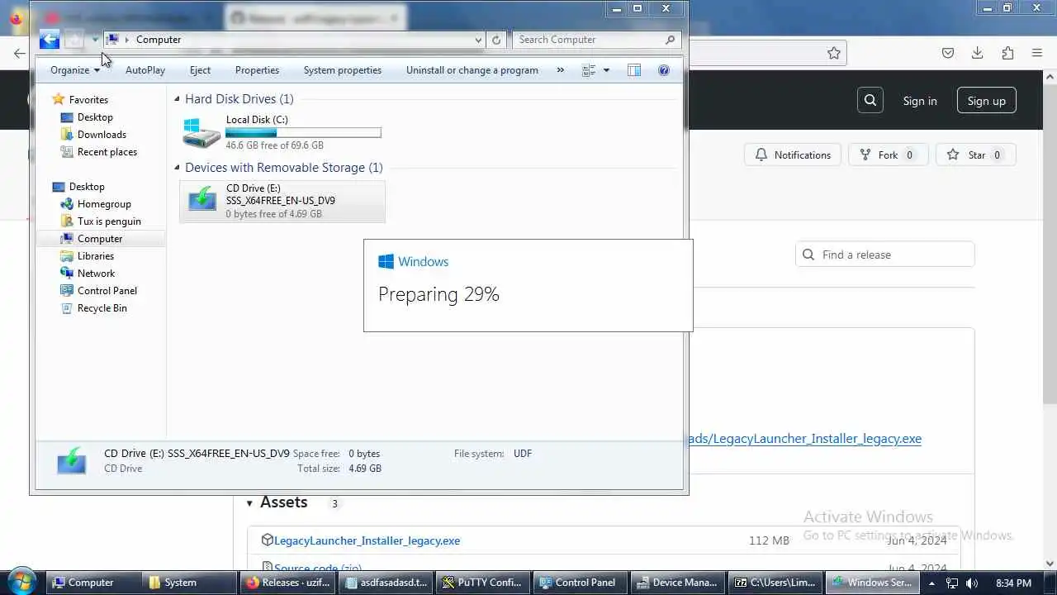This screenshot has width=1057, height=595.
Task: Open System properties
Action: (x=343, y=70)
